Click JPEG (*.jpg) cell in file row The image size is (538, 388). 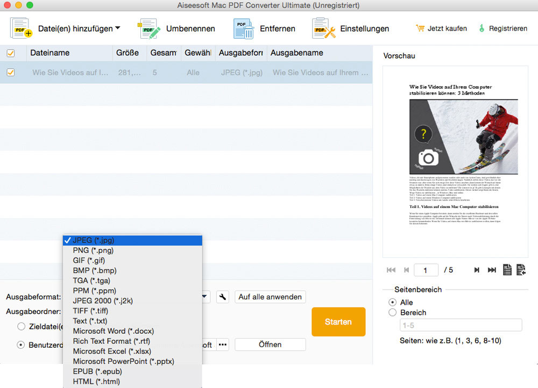[x=242, y=73]
